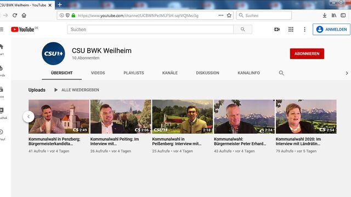This screenshot has width=351, height=197.
Task: Click the Trends sidebar icon
Action: 1,68
